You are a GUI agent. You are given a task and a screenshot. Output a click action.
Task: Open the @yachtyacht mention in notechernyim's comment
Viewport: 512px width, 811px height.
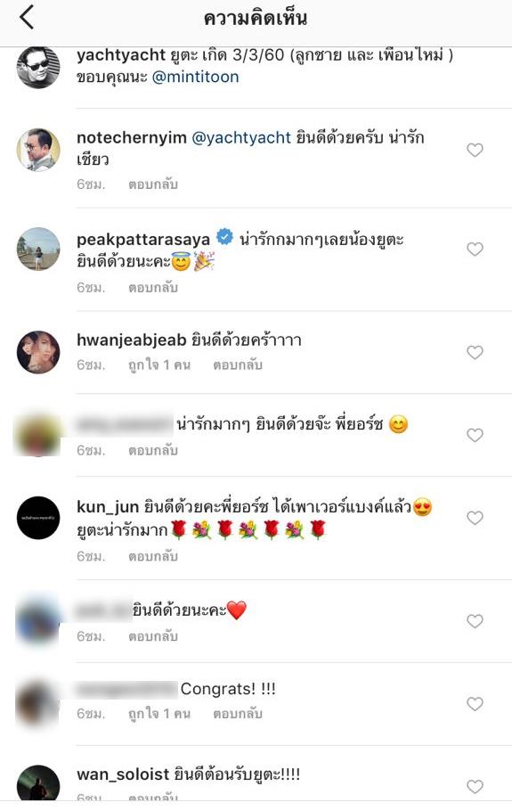[241, 137]
